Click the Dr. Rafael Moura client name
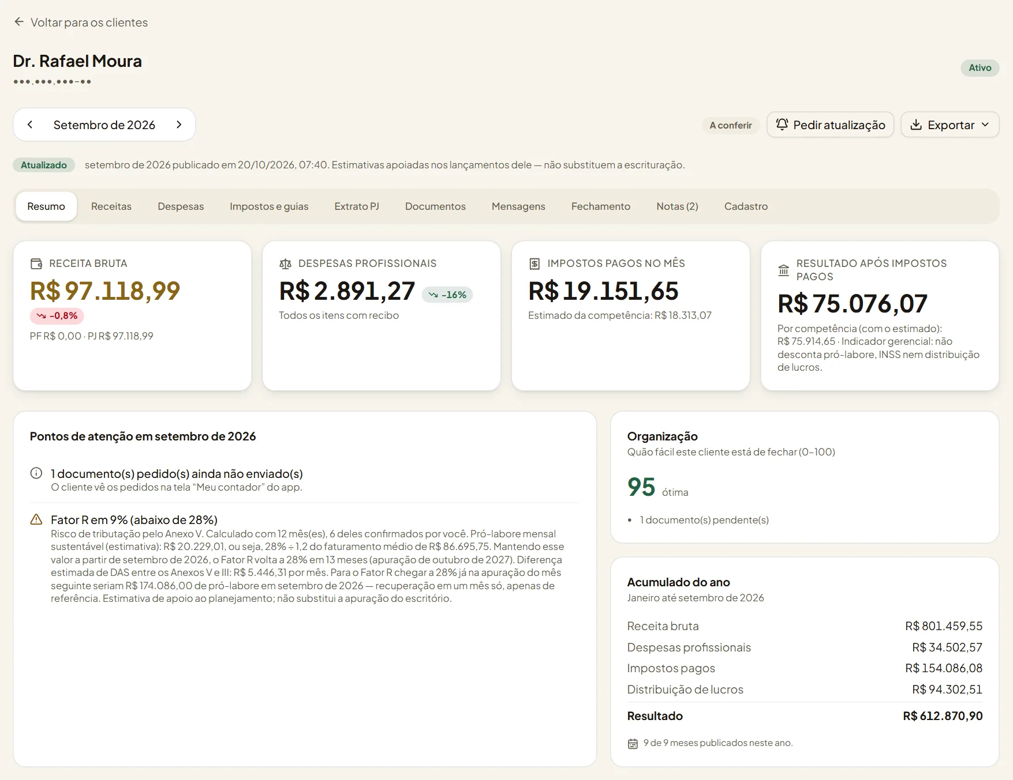Viewport: 1013px width, 780px height. tap(77, 61)
